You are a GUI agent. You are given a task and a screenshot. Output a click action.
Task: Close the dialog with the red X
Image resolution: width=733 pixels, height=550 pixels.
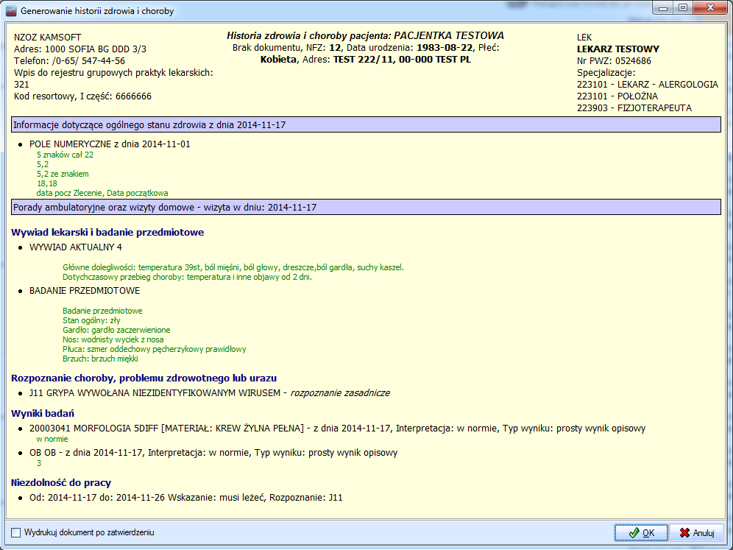709,8
